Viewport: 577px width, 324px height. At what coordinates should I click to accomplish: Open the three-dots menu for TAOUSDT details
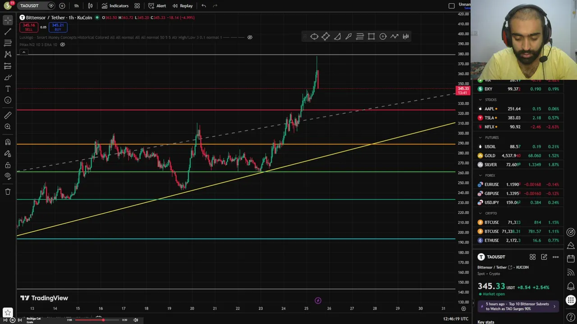click(x=555, y=257)
